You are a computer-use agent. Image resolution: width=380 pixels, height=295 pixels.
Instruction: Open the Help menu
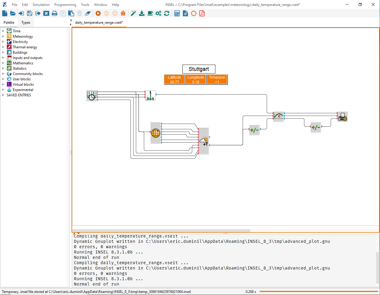pos(115,4)
